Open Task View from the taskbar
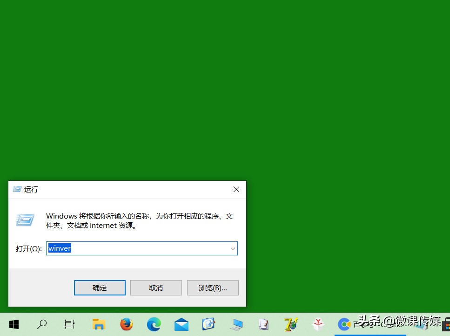 point(69,324)
